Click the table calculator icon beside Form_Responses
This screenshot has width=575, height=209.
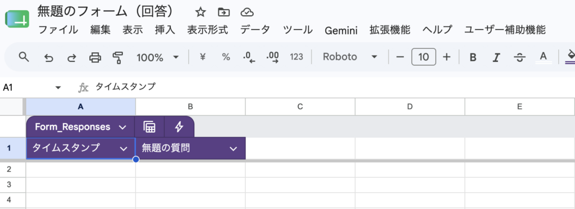click(149, 127)
